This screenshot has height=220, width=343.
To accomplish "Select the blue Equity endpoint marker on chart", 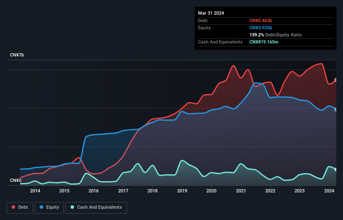I will point(336,110).
